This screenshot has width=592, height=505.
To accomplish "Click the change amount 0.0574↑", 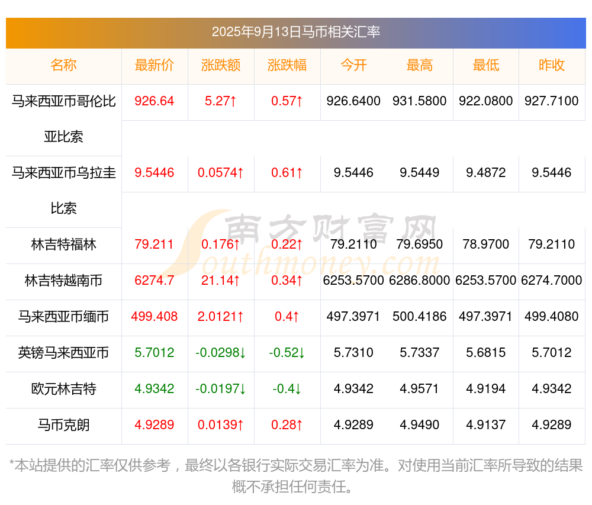I will click(221, 173).
